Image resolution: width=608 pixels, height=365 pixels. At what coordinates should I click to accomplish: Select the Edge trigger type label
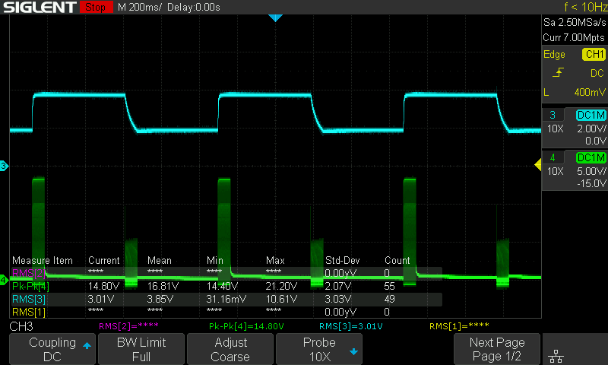pos(554,54)
